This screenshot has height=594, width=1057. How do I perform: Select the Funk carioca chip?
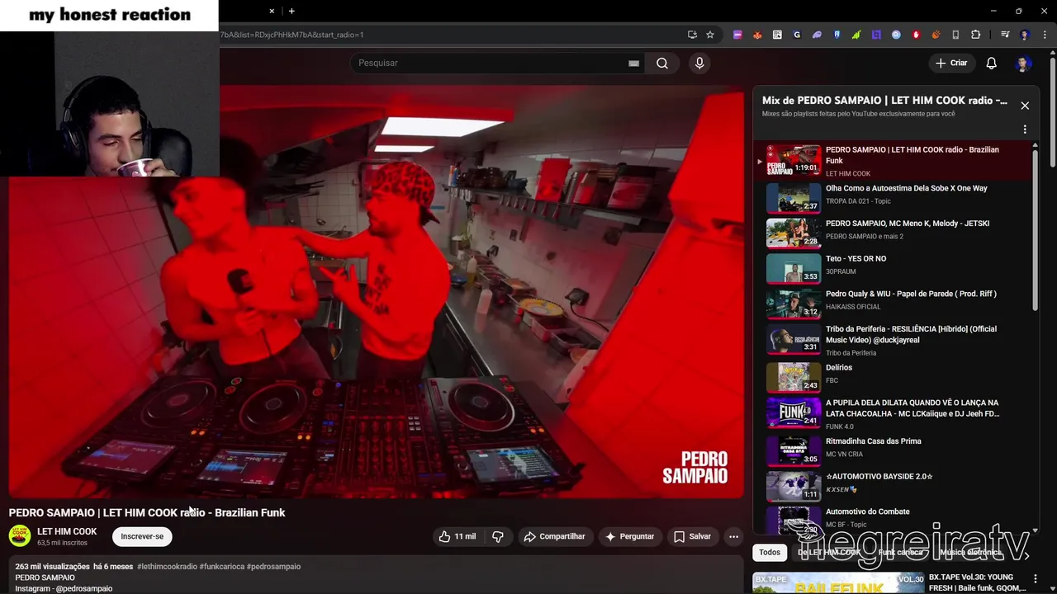900,553
